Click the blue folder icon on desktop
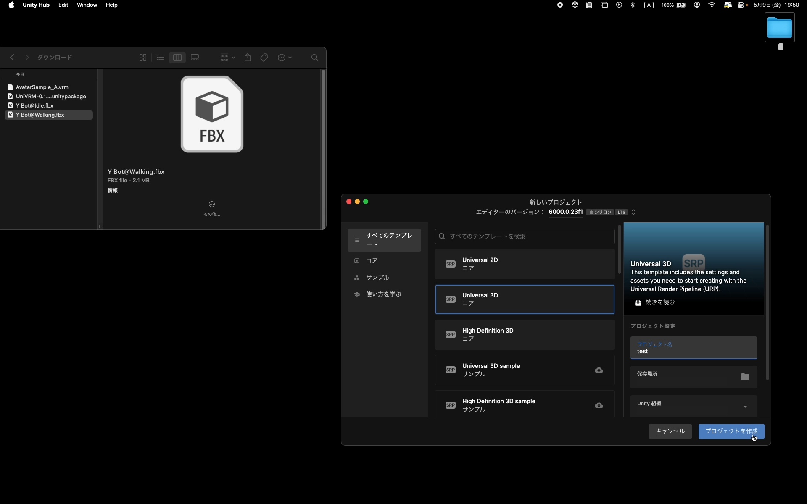Viewport: 807px width, 504px height. 780,28
